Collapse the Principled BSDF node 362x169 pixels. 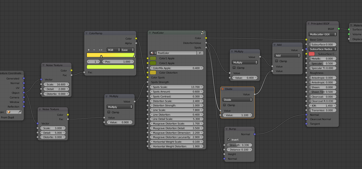coord(308,24)
